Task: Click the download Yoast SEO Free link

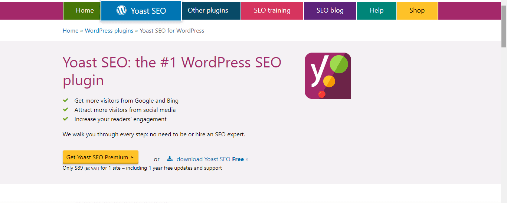Action: [x=212, y=159]
